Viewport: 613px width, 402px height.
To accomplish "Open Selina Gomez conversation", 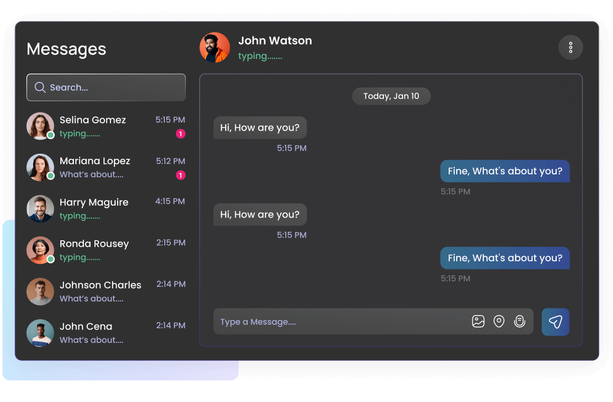I will [x=106, y=126].
